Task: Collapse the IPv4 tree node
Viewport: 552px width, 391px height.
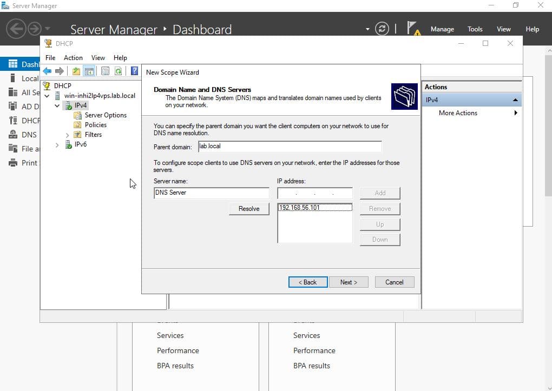Action: 57,105
